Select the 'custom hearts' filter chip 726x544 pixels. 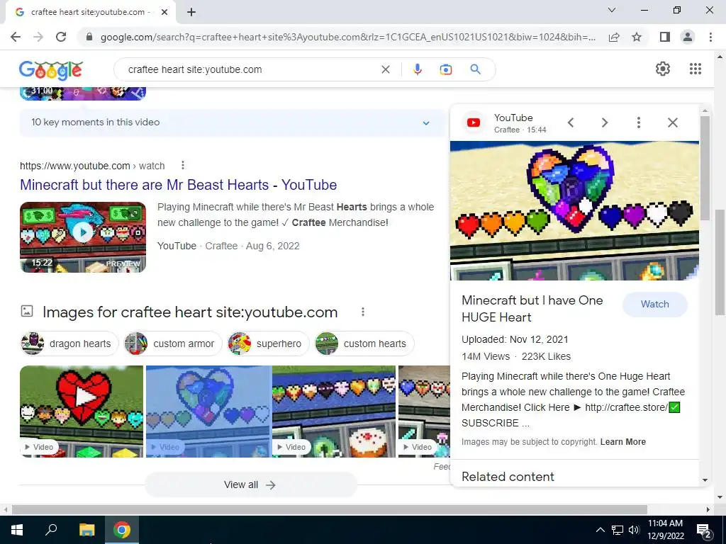(x=364, y=344)
